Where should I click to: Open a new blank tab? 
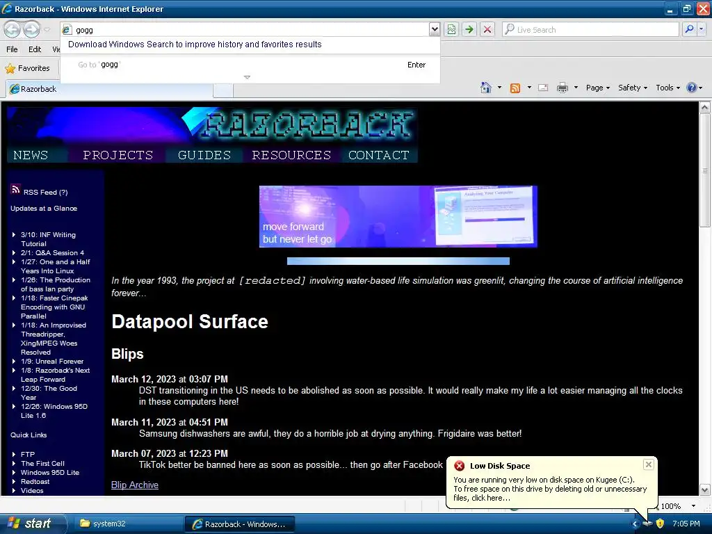pyautogui.click(x=223, y=90)
